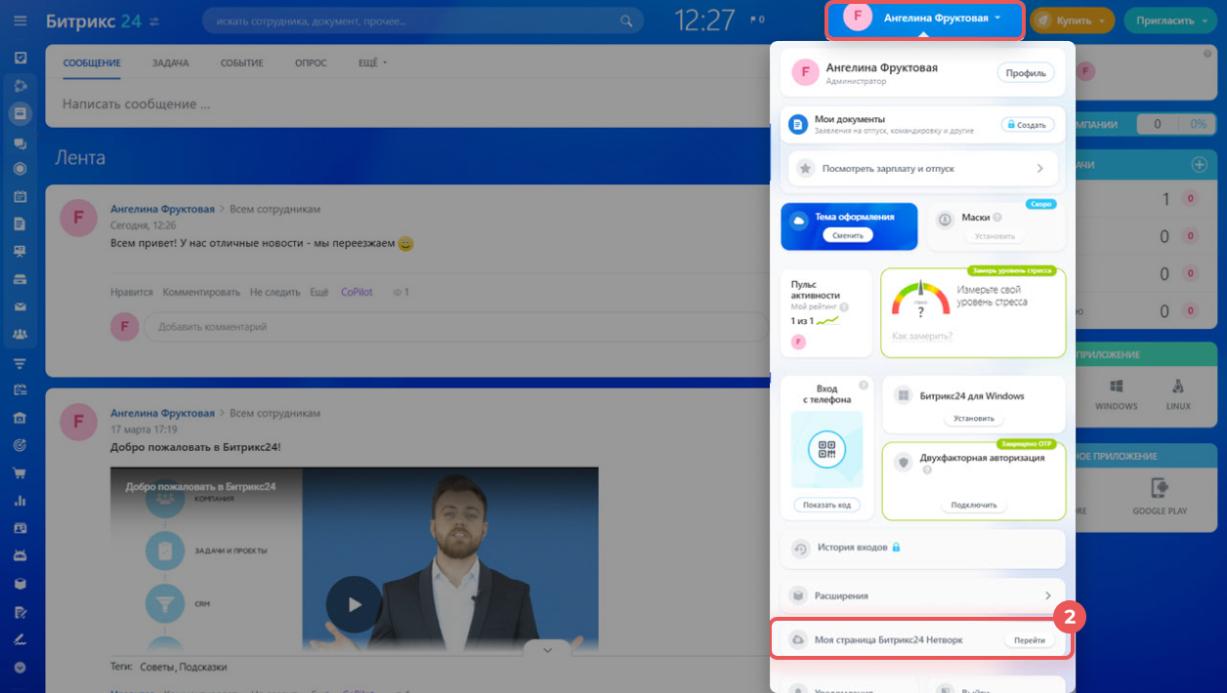This screenshot has height=693, width=1227.
Task: Click the Показать код button
Action: 826,505
